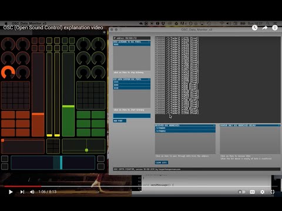Image resolution: width=282 pixels, height=211 pixels.
Task: Open the OSC_Data_Monitor_v3 application menu
Action: pyautogui.click(x=29, y=23)
